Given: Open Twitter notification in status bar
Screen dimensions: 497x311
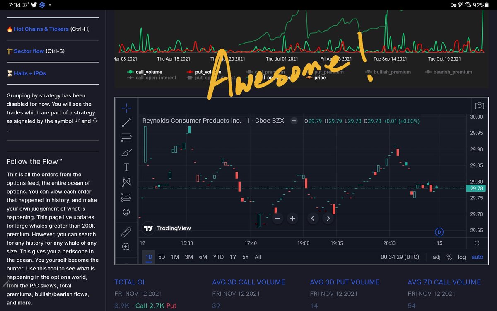Looking at the screenshot, I should point(34,5).
